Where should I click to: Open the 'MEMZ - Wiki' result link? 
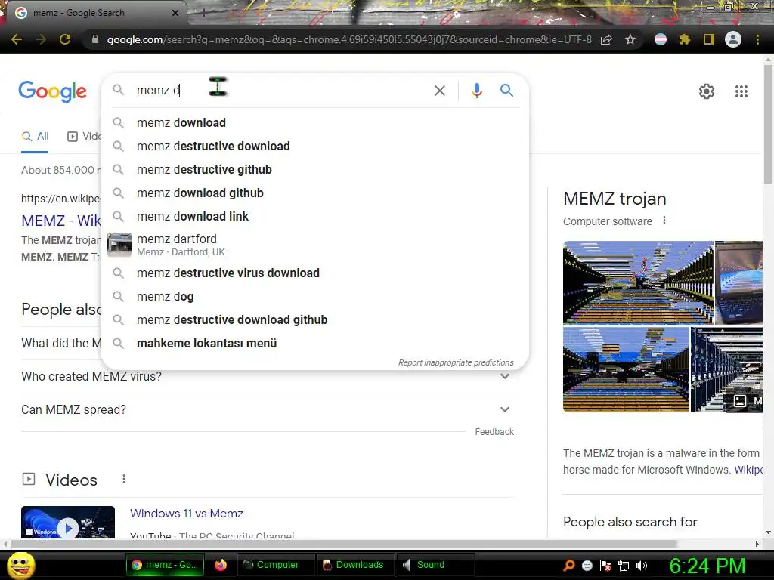coord(60,221)
